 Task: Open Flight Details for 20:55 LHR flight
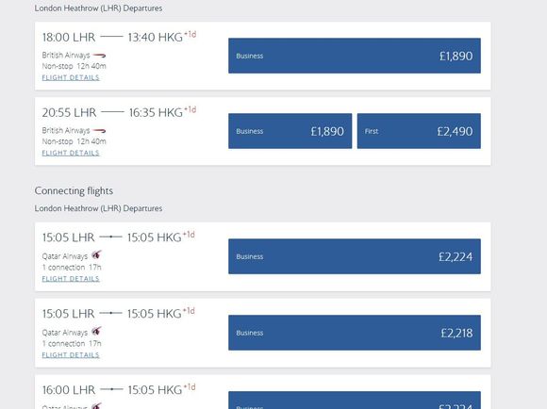pos(71,153)
